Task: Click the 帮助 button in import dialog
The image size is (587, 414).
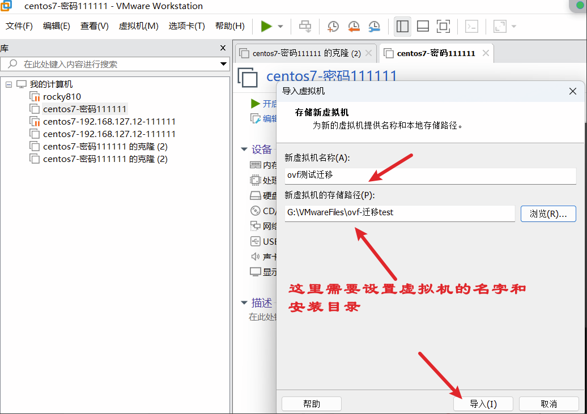Action: pos(312,404)
